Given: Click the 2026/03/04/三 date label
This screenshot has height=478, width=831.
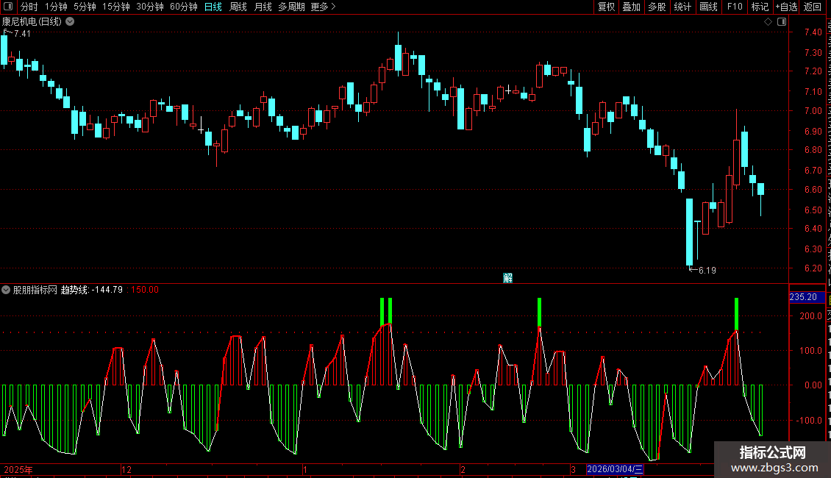Looking at the screenshot, I should [615, 469].
